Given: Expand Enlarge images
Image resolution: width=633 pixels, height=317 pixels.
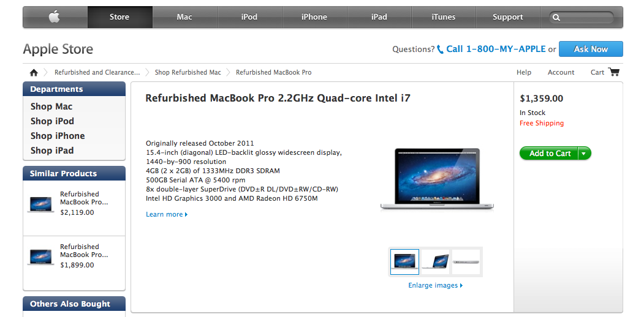Looking at the screenshot, I should (436, 286).
